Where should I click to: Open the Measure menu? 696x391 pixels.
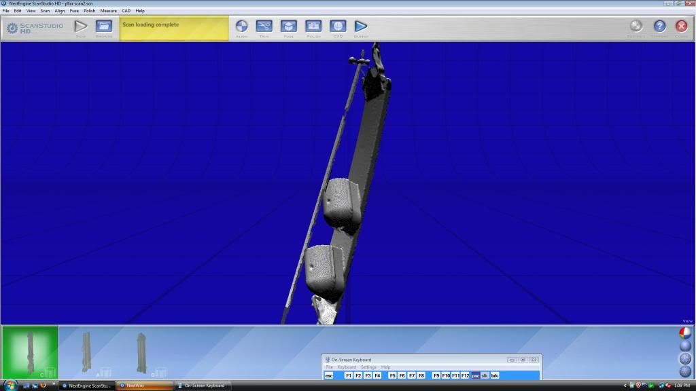[108, 11]
